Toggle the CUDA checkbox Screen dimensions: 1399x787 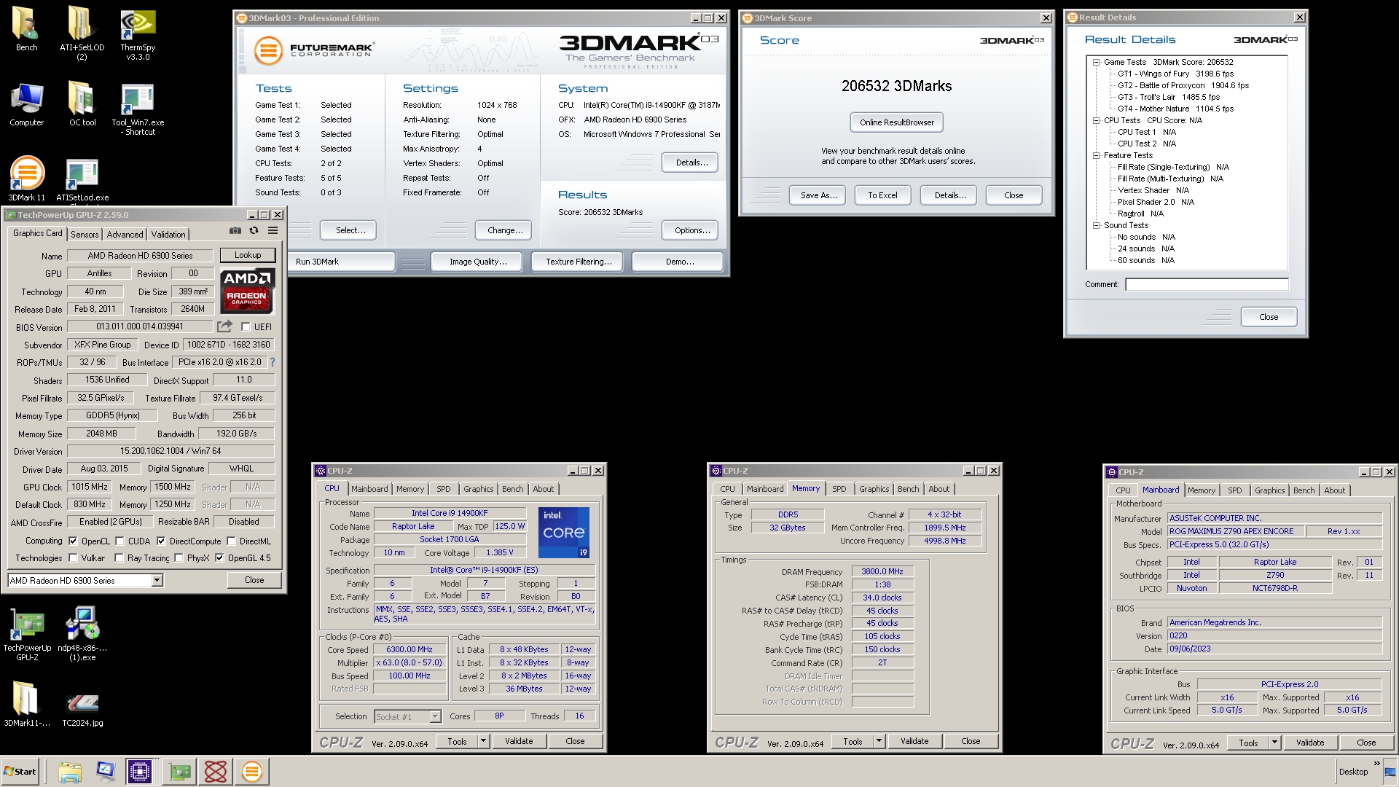pos(119,541)
